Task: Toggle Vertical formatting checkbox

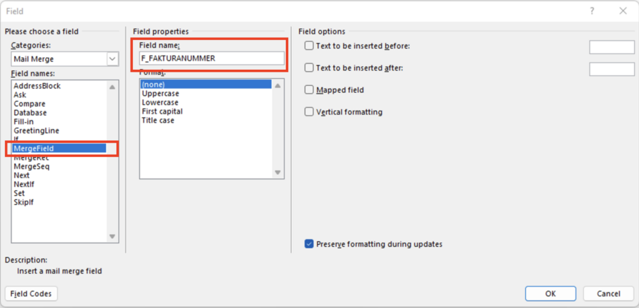Action: (x=309, y=112)
